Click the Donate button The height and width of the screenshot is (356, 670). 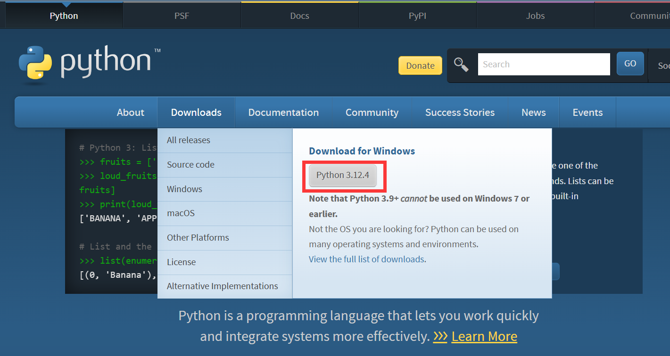(x=420, y=65)
